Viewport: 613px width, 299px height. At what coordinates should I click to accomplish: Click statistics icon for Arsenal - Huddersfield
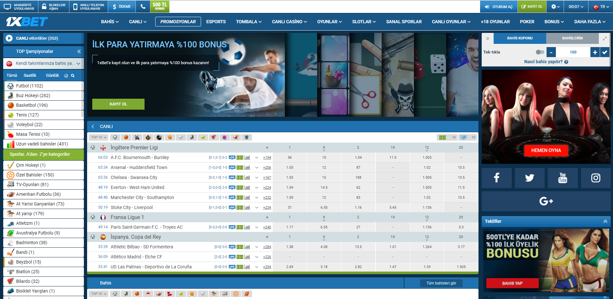pos(247,167)
